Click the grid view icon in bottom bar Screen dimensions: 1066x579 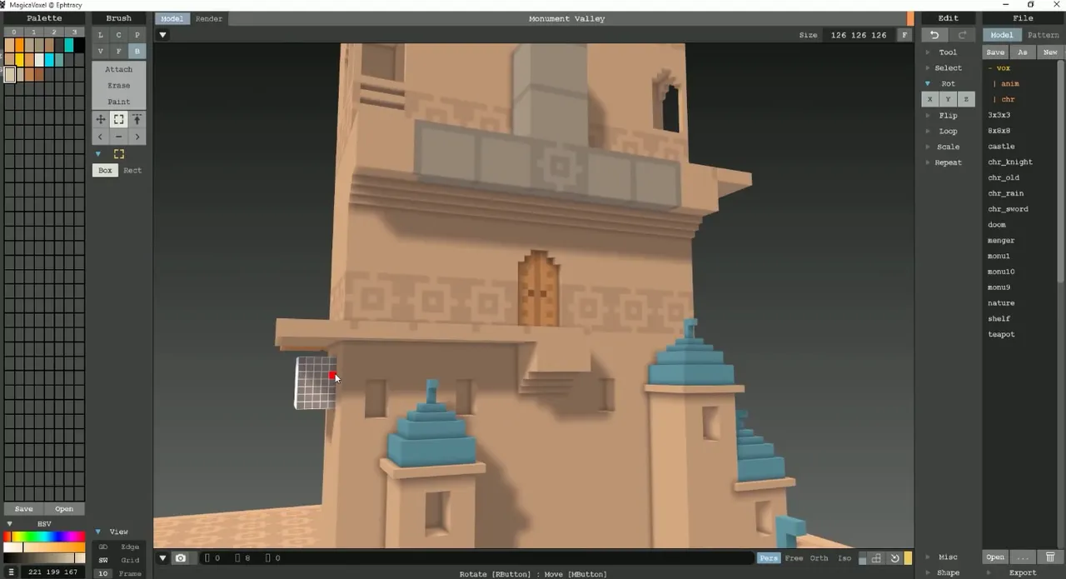(x=876, y=558)
